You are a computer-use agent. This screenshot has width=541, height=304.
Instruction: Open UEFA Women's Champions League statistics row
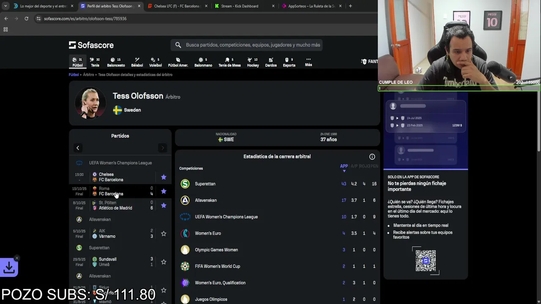pos(277,217)
